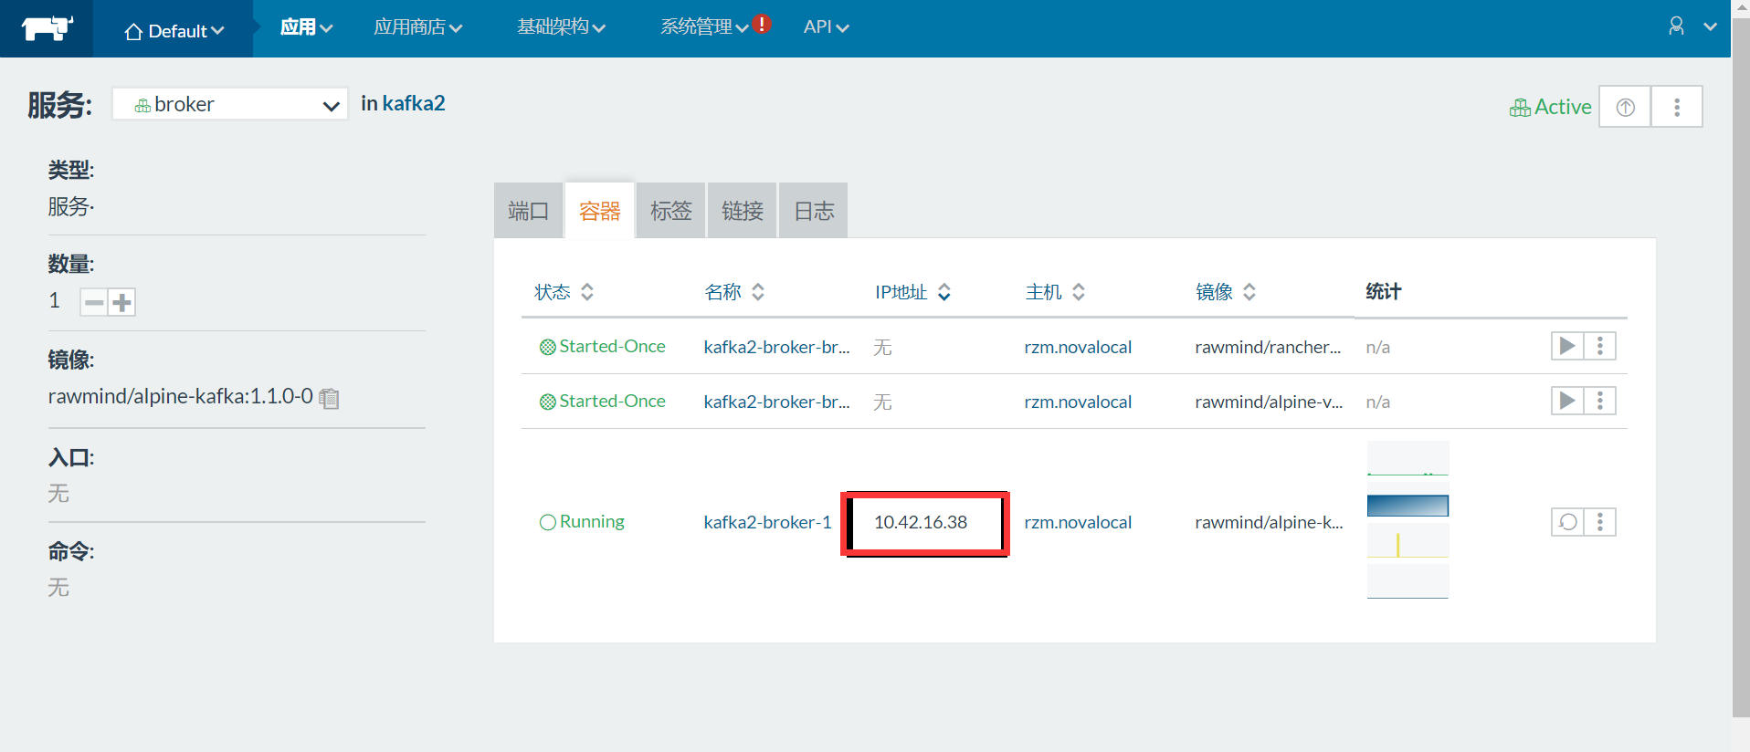1750x752 pixels.
Task: Click the Active service status label
Action: [1551, 107]
